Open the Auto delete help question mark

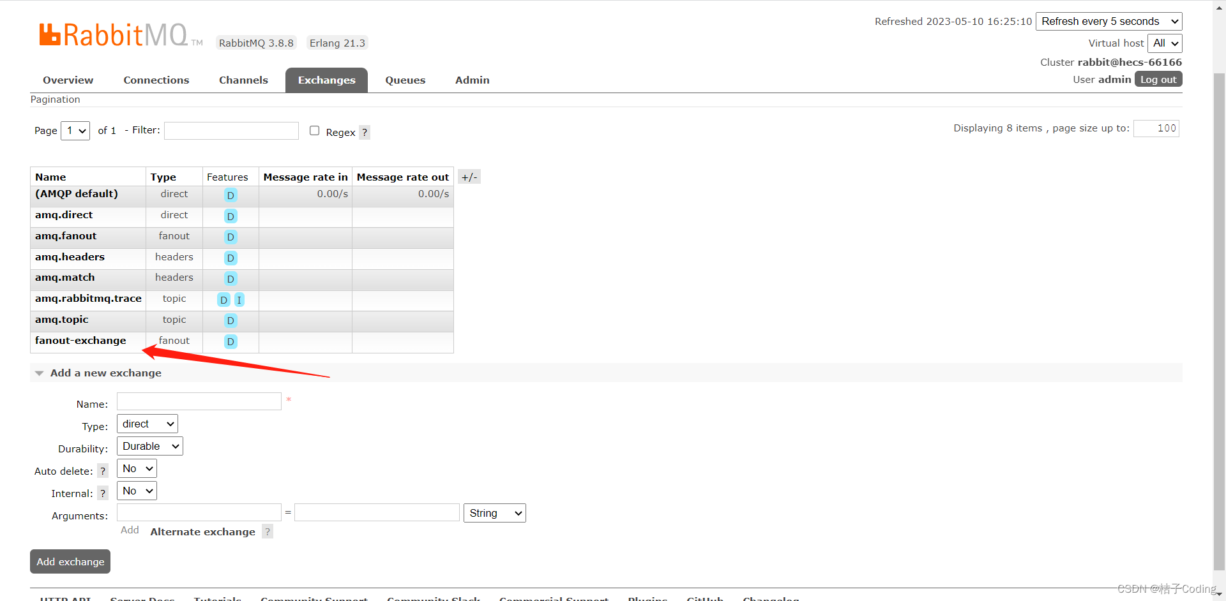103,471
